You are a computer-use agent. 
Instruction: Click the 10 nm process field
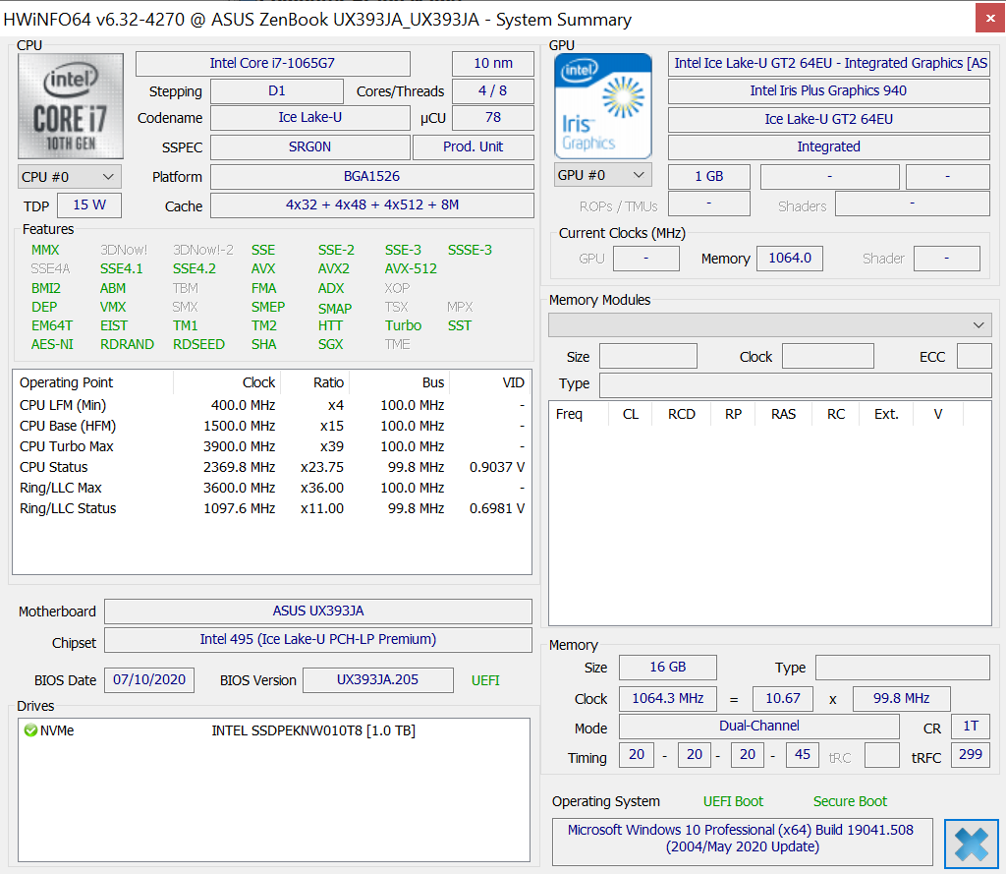493,64
